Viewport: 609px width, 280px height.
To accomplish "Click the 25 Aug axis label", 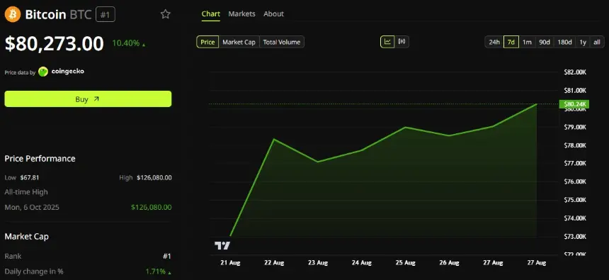I will point(406,263).
